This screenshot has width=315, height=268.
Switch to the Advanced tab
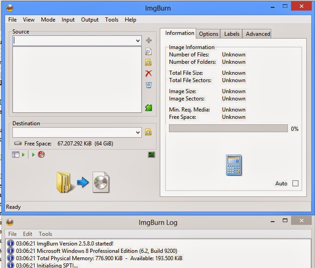[x=258, y=34]
